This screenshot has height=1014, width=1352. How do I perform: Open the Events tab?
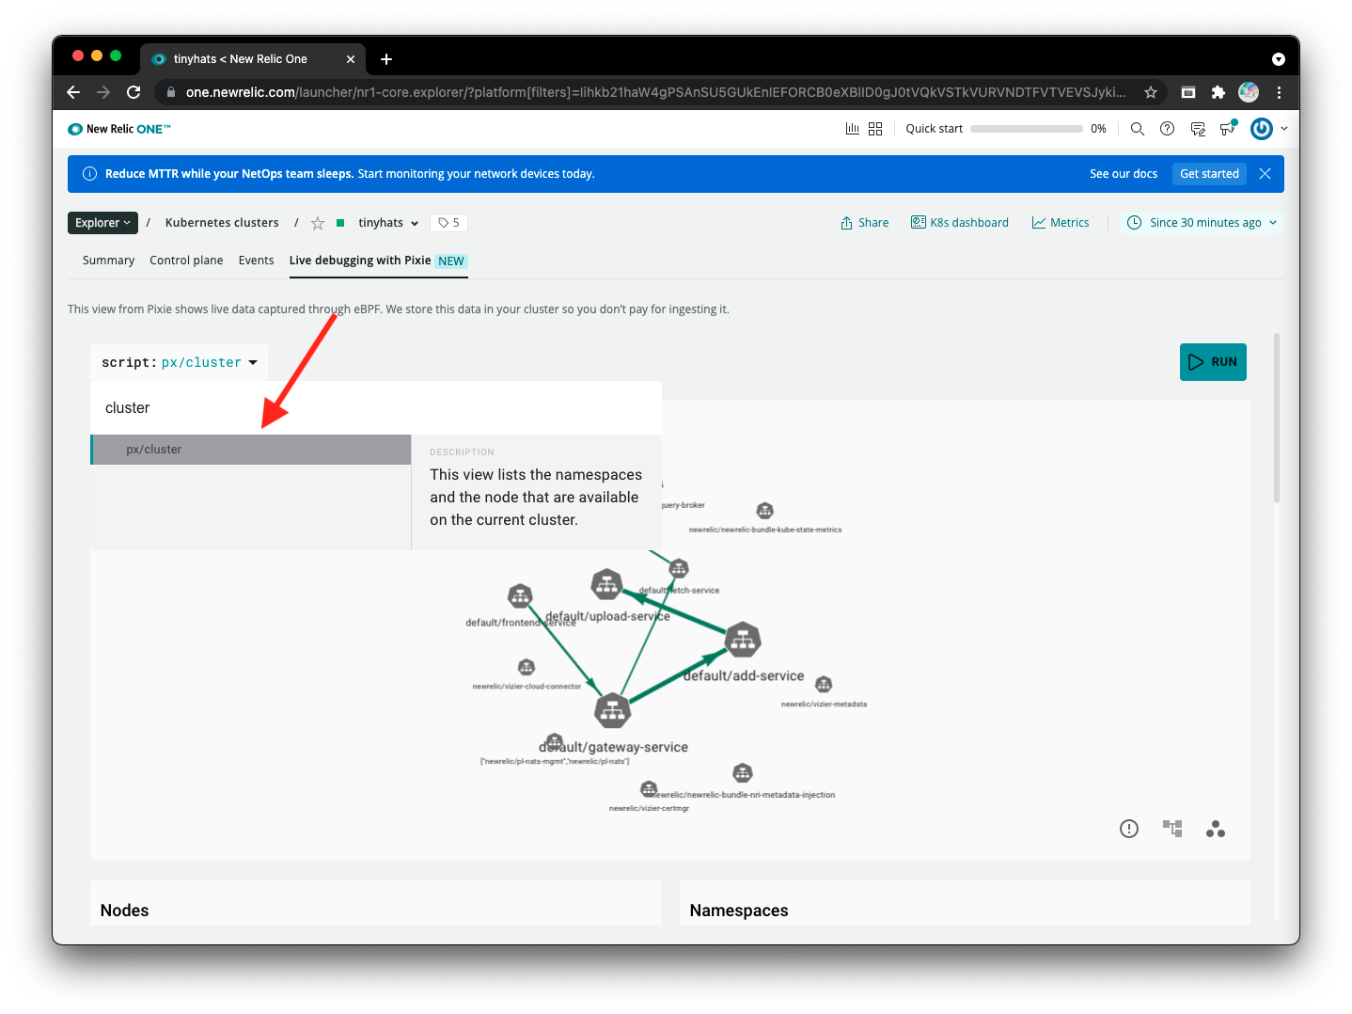coord(256,261)
